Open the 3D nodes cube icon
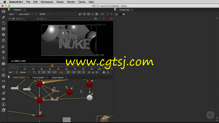The width and height of the screenshot is (219, 123). click(4, 64)
